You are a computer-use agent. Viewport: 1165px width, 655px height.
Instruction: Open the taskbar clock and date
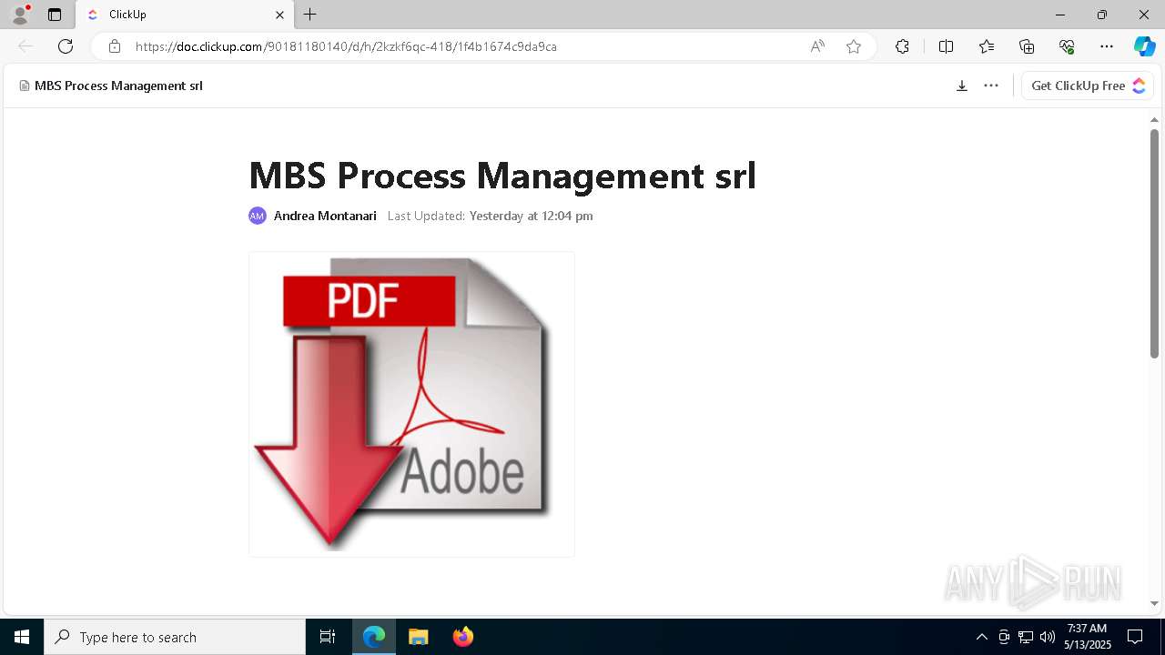pyautogui.click(x=1088, y=637)
